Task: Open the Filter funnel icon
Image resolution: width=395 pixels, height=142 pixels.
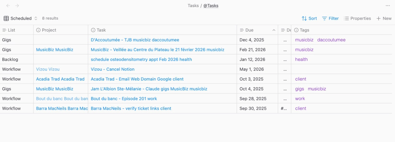Action: click(x=324, y=18)
